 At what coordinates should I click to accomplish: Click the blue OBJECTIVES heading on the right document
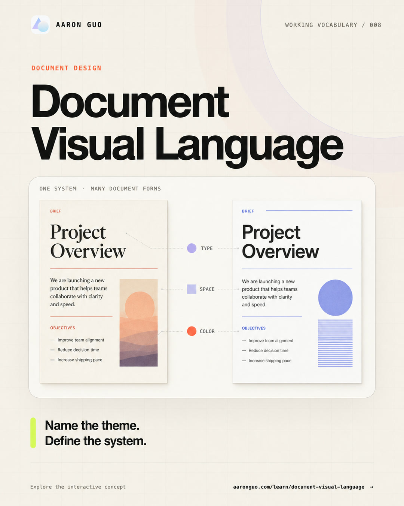(x=254, y=328)
